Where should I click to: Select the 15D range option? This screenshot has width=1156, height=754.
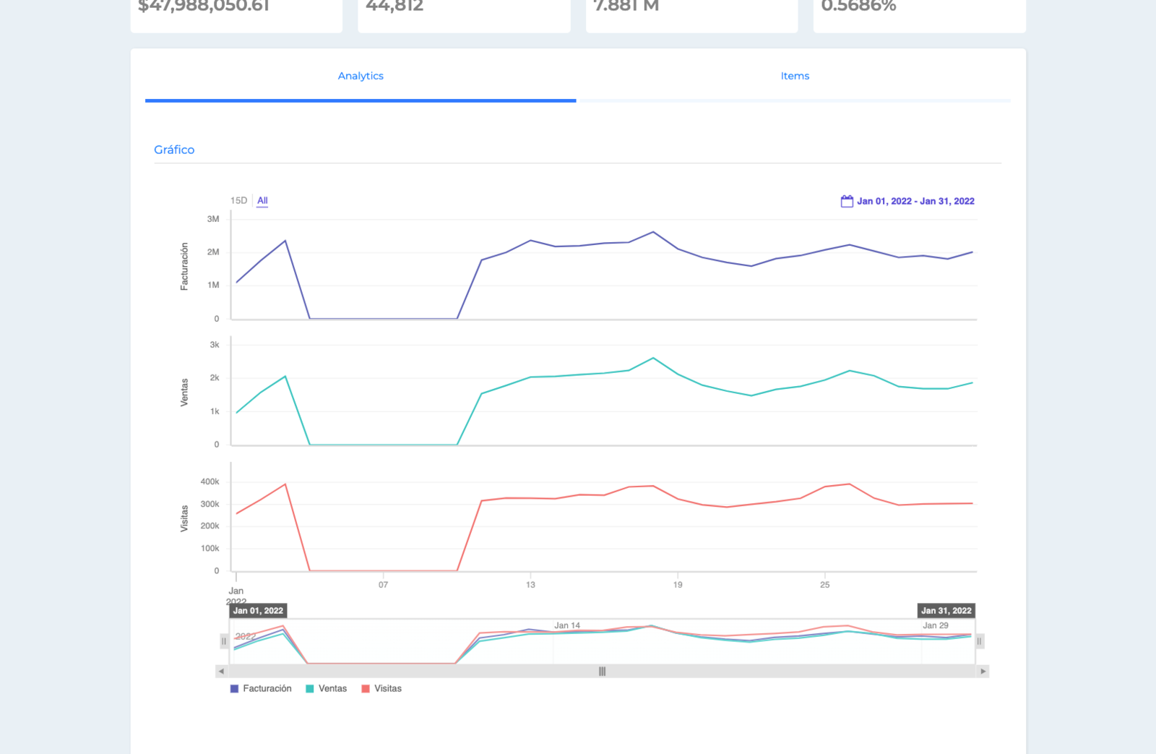[x=238, y=201]
